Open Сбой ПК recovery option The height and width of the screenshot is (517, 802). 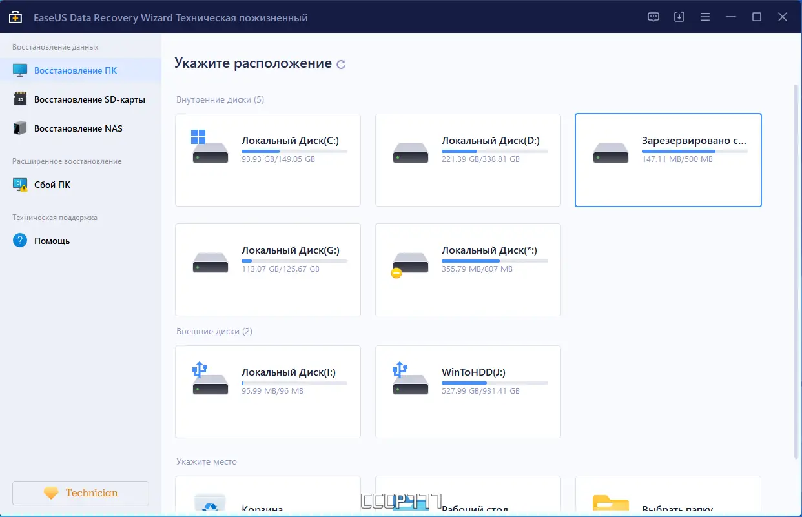(x=81, y=185)
